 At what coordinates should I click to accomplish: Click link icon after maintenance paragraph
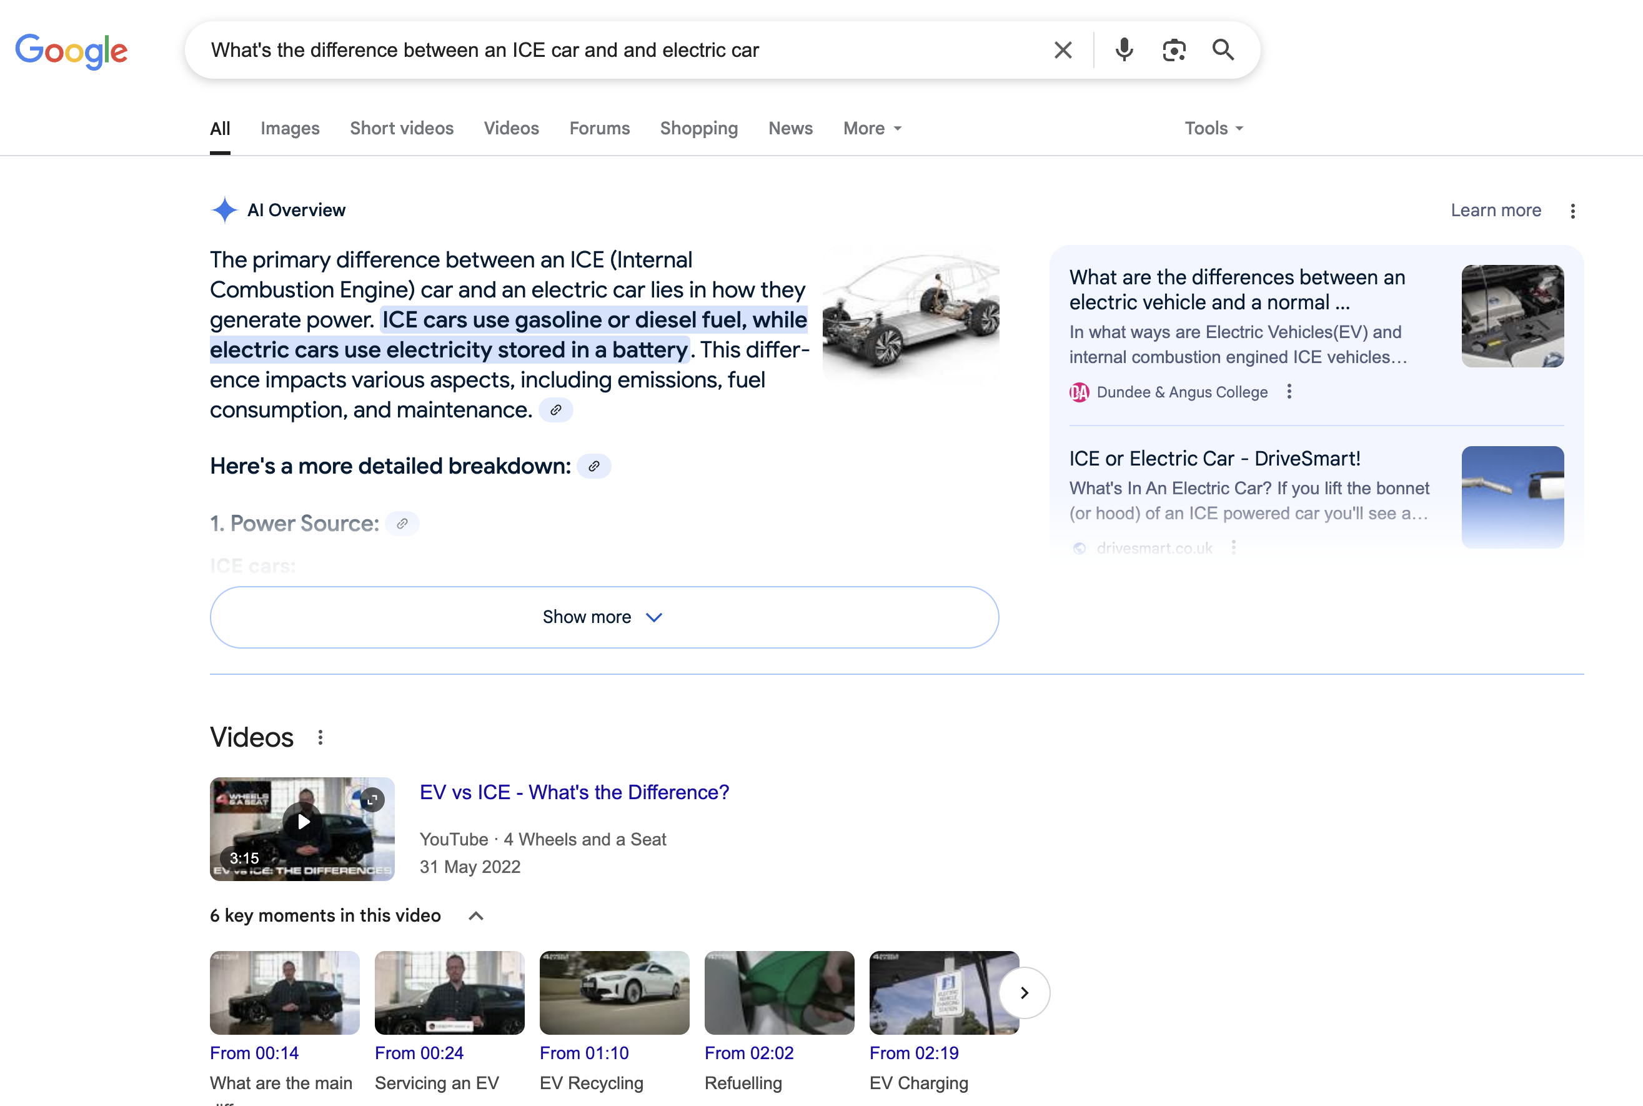click(x=555, y=410)
